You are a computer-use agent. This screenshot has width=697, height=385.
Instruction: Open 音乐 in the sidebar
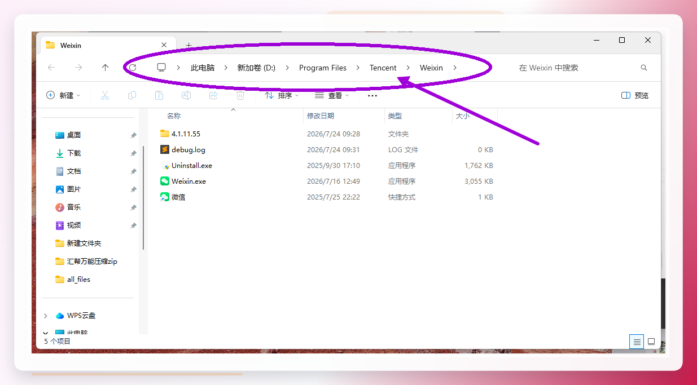tap(74, 207)
